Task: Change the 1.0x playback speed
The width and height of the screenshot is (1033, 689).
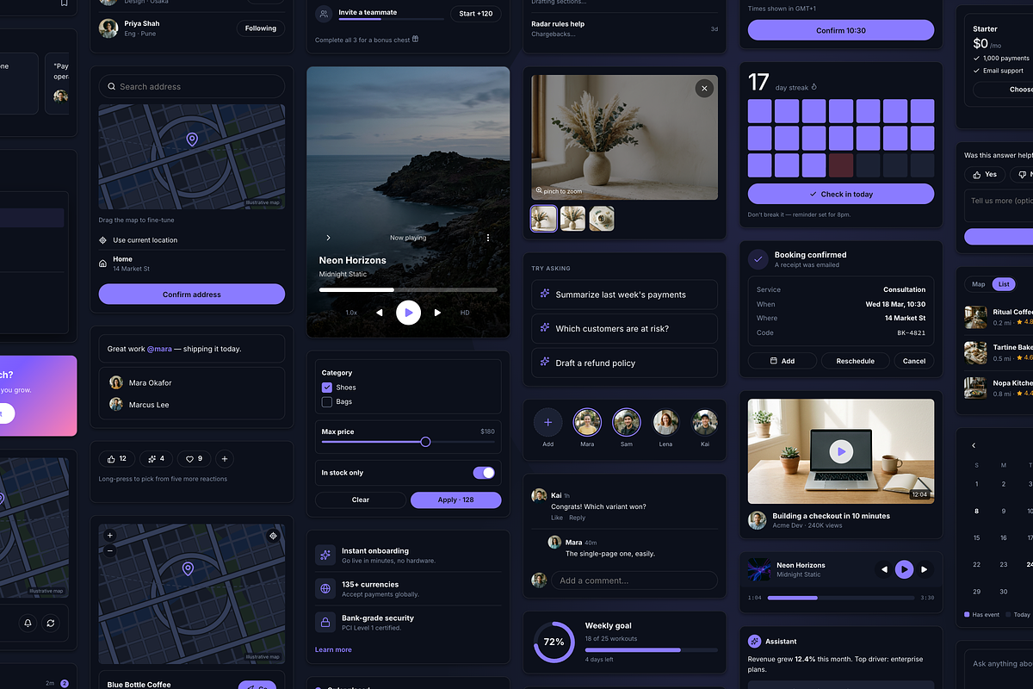Action: [x=351, y=313]
